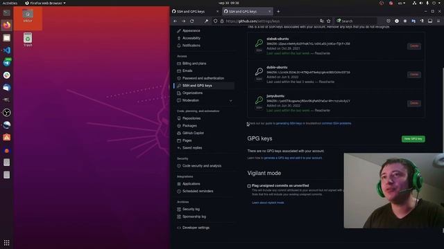Open Billing and plans
Image resolution: width=444 pixels, height=249 pixels.
click(194, 64)
